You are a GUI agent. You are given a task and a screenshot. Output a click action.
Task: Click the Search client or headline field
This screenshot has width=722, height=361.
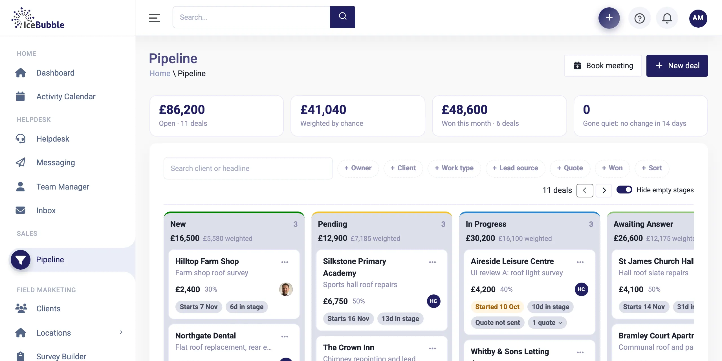click(x=248, y=168)
